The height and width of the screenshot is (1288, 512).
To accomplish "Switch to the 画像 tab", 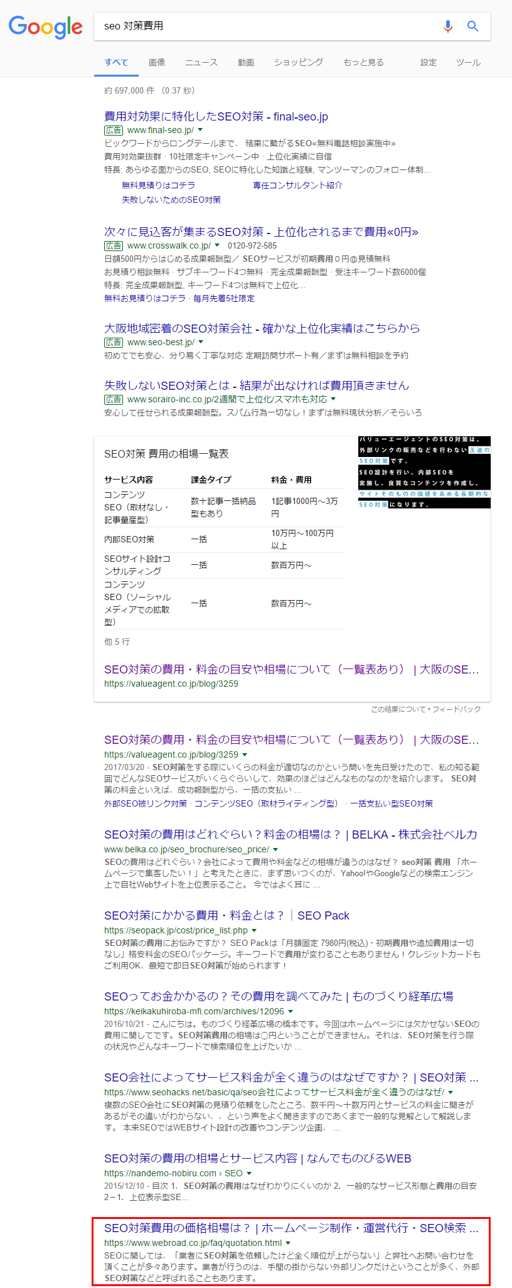I will click(157, 62).
